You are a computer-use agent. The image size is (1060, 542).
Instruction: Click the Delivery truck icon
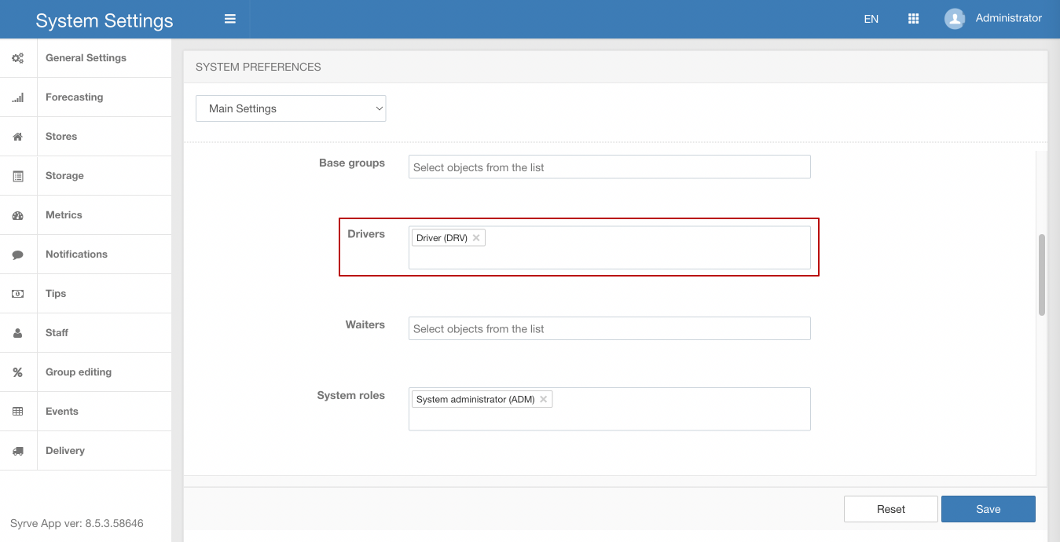[18, 451]
